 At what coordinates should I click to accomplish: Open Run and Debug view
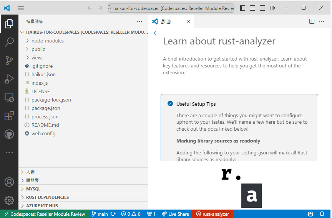[9, 79]
